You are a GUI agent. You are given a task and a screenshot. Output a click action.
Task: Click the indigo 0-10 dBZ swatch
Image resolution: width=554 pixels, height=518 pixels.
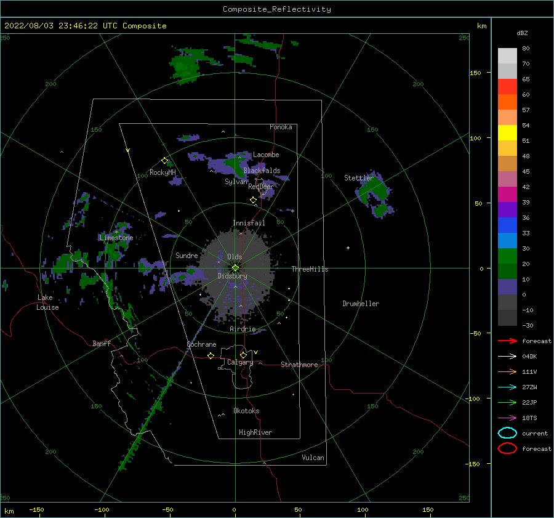click(x=507, y=286)
